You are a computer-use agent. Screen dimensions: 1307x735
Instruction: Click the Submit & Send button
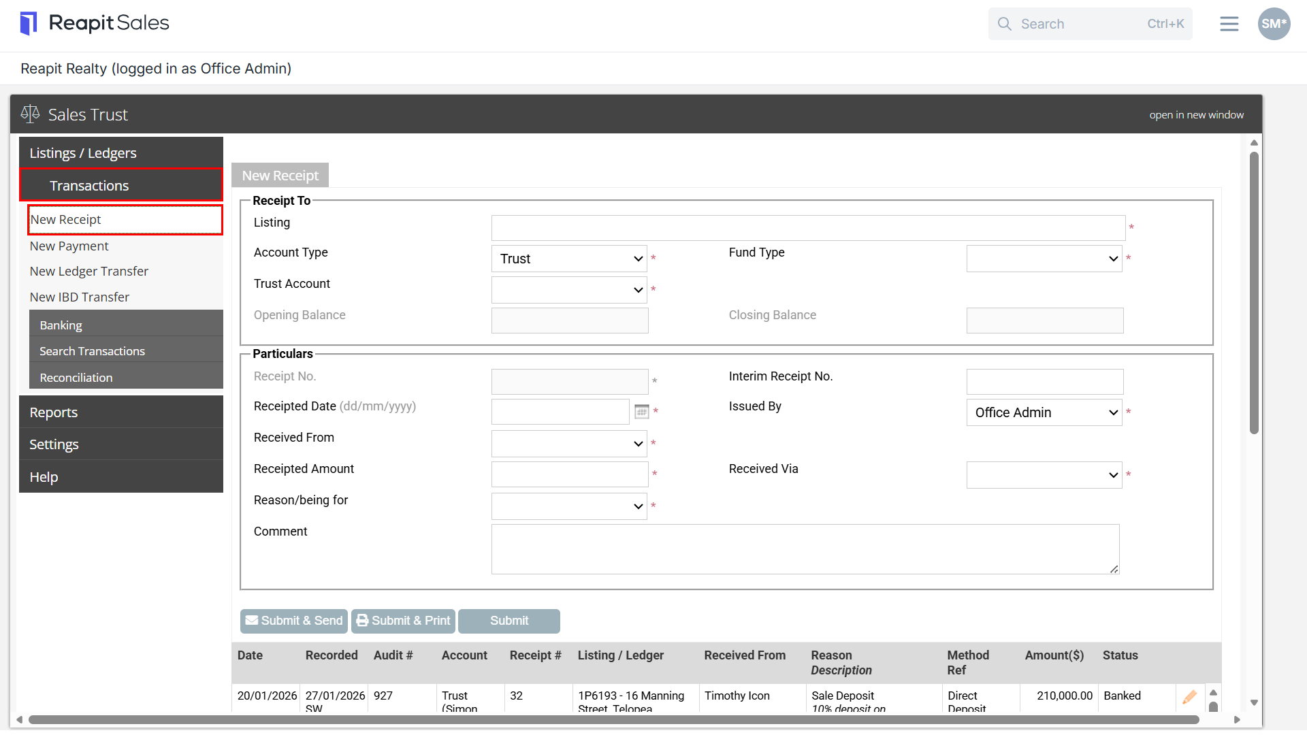pos(294,621)
